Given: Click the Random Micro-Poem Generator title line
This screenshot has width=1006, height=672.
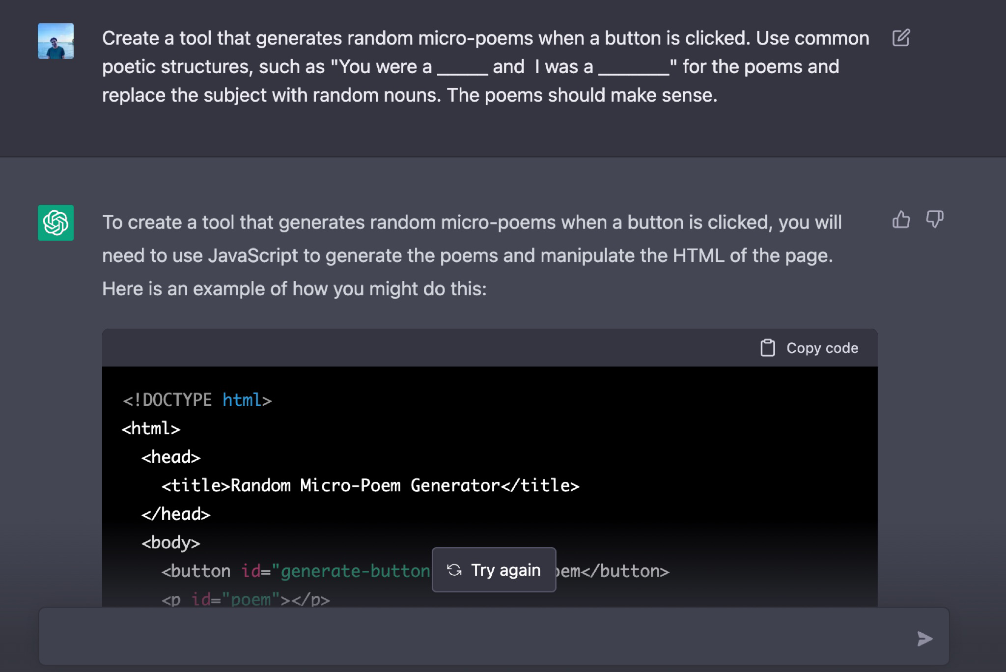Looking at the screenshot, I should coord(370,486).
